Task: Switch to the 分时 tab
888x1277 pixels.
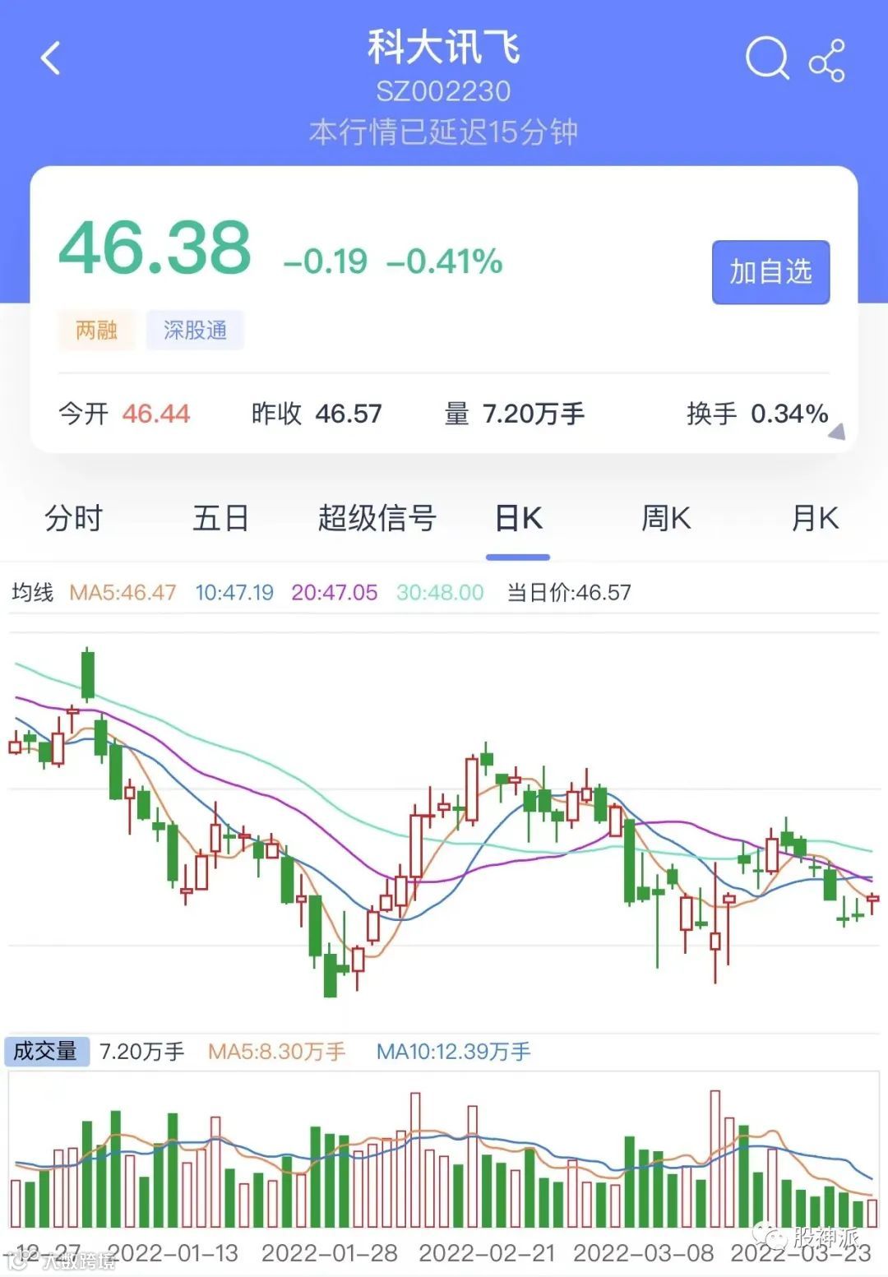Action: (73, 519)
